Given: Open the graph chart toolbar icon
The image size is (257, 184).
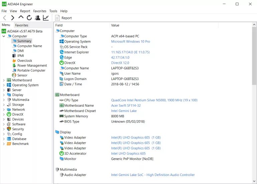Looking at the screenshot, I should [46, 18].
